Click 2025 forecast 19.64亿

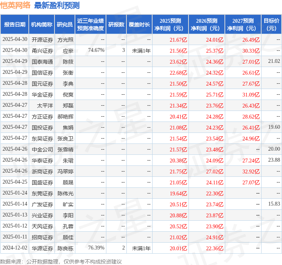tap(178, 193)
